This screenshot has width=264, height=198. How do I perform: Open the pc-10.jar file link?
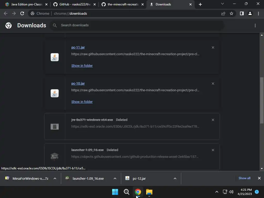(78, 84)
